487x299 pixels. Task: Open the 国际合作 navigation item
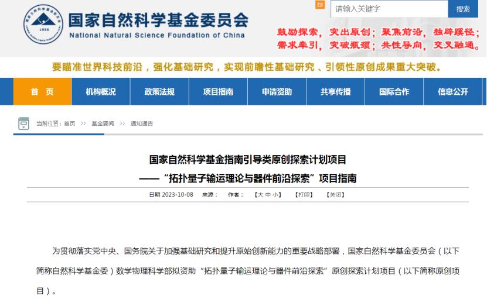coord(394,92)
